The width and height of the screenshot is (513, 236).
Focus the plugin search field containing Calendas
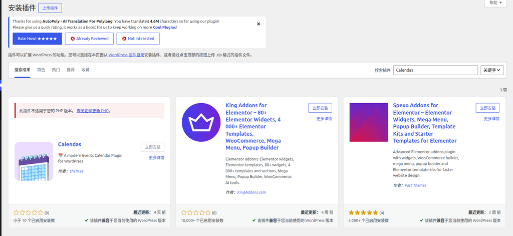(x=435, y=70)
